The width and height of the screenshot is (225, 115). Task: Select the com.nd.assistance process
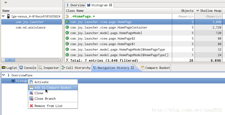click(32, 27)
